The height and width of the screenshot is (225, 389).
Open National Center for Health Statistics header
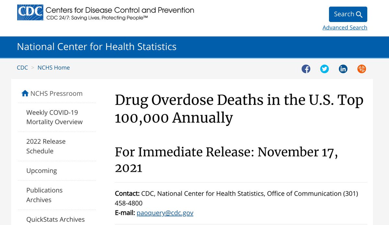[x=97, y=47]
